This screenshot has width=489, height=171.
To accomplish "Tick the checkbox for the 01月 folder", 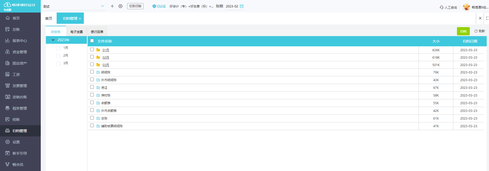I will click(92, 50).
